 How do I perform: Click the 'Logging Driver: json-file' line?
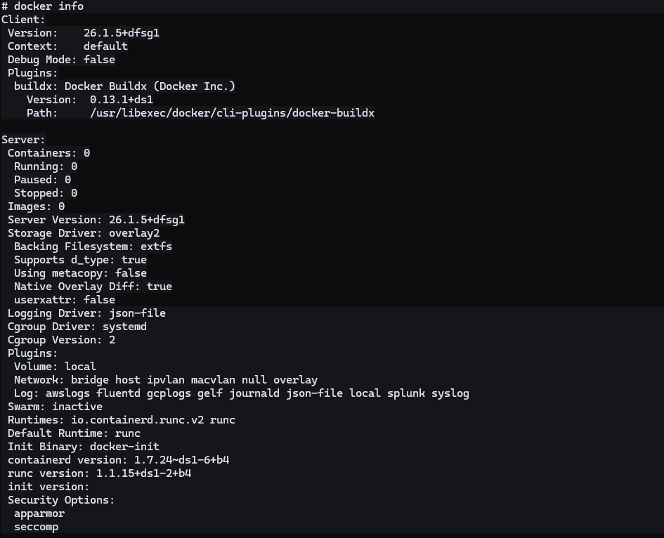point(86,313)
